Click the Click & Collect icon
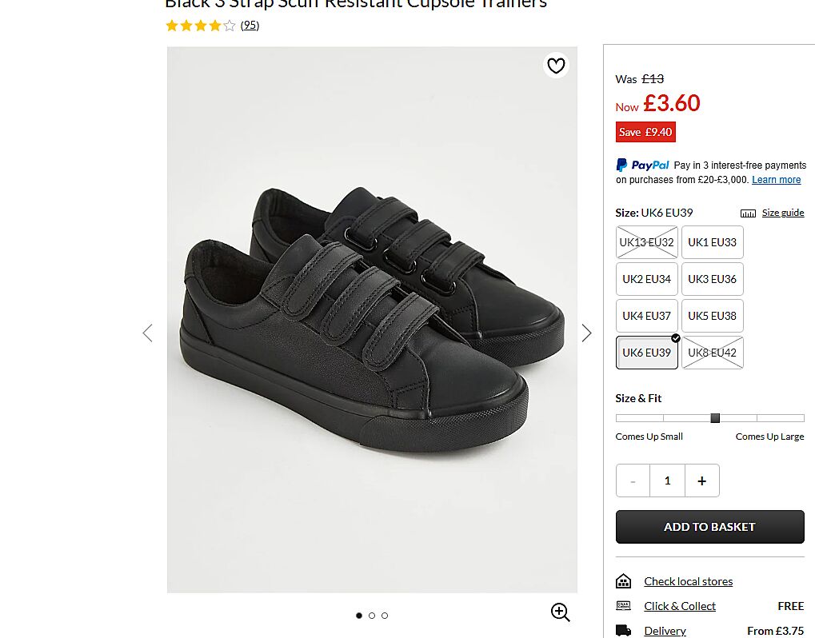Screen dimensions: 815x638 (x=624, y=606)
